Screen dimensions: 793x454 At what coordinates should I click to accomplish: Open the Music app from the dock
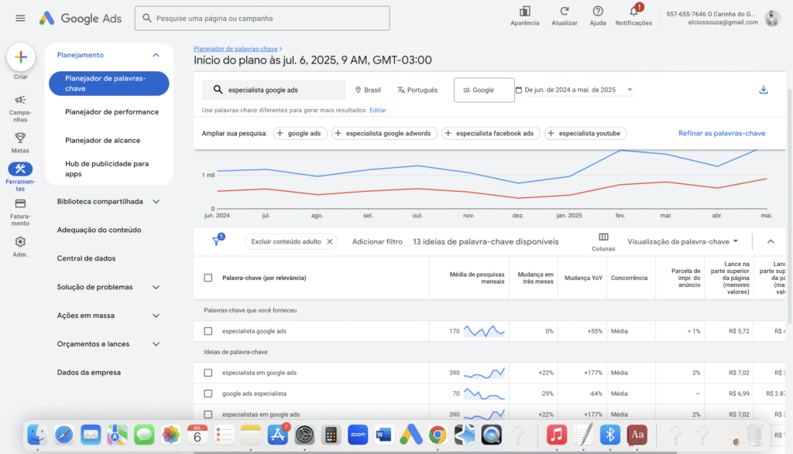click(556, 435)
